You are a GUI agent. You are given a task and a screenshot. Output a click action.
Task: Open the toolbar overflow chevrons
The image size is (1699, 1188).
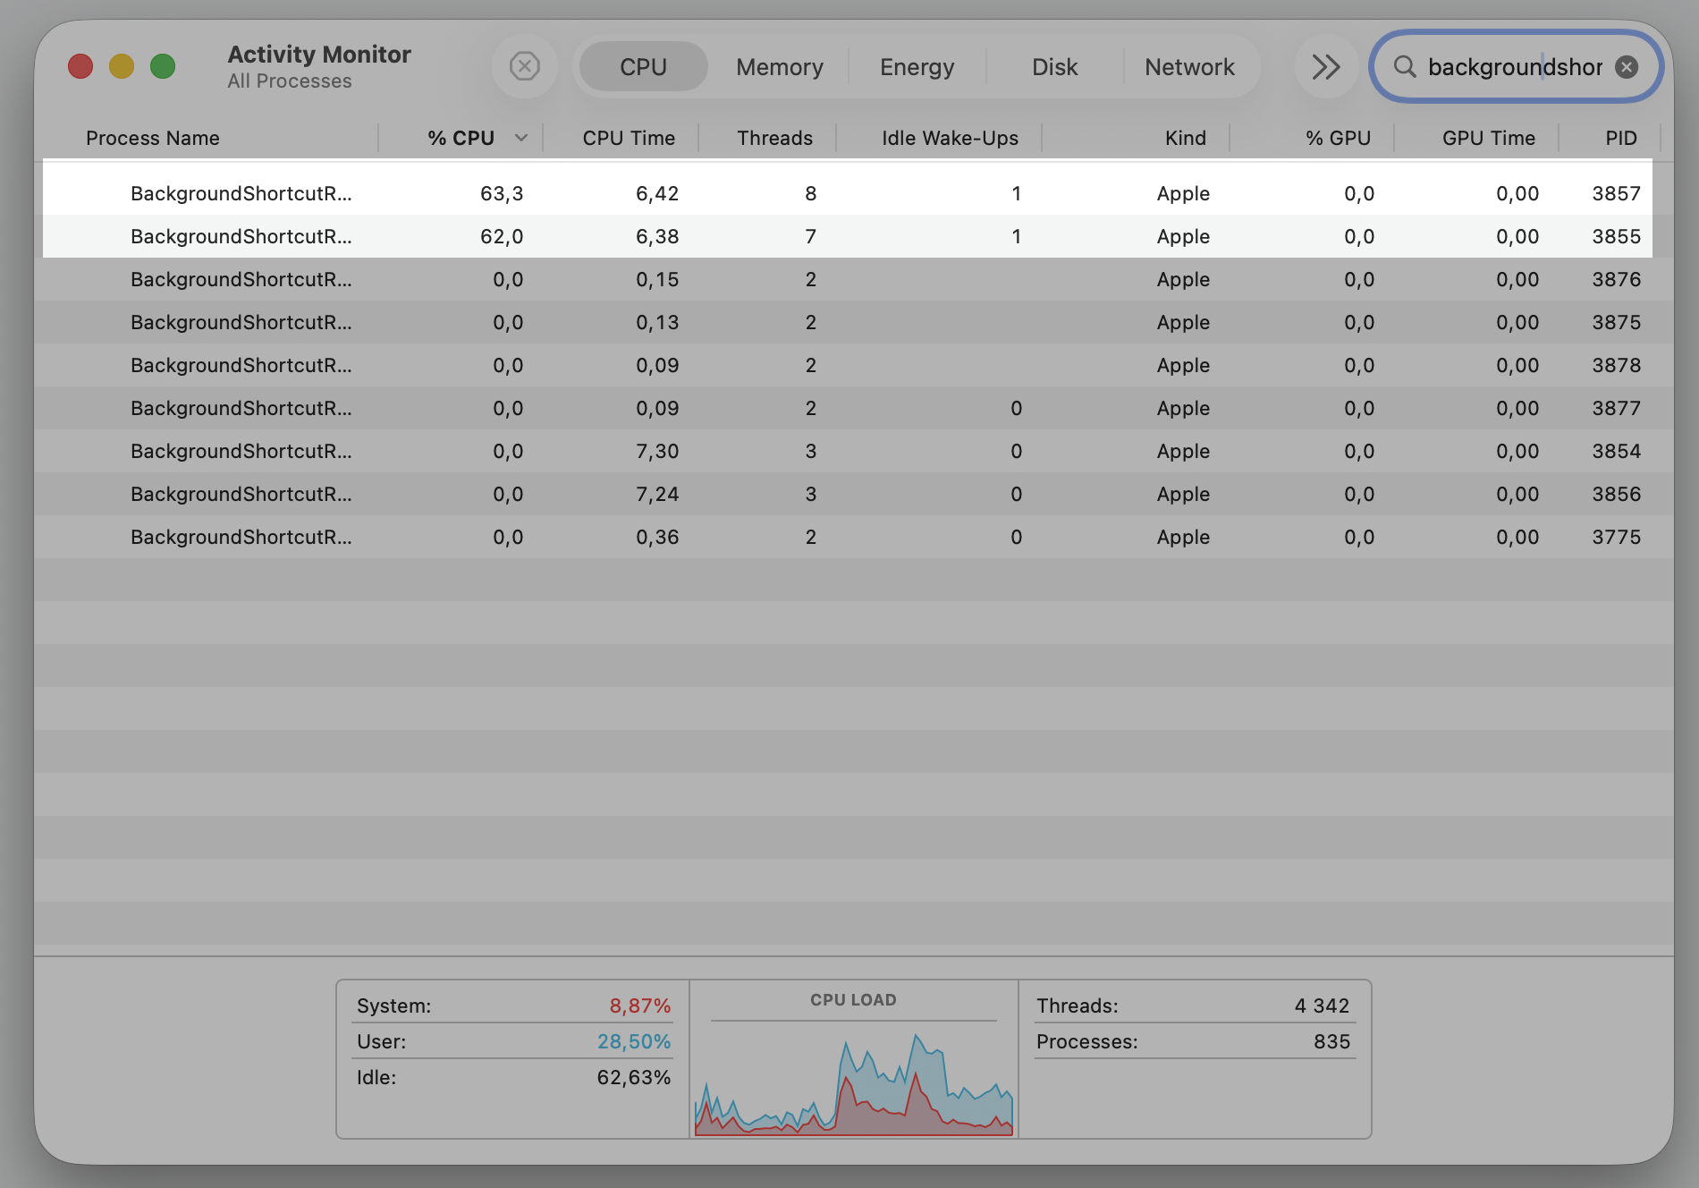point(1325,66)
